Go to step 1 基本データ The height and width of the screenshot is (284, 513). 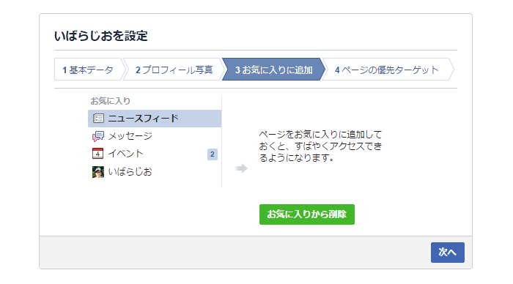(89, 70)
